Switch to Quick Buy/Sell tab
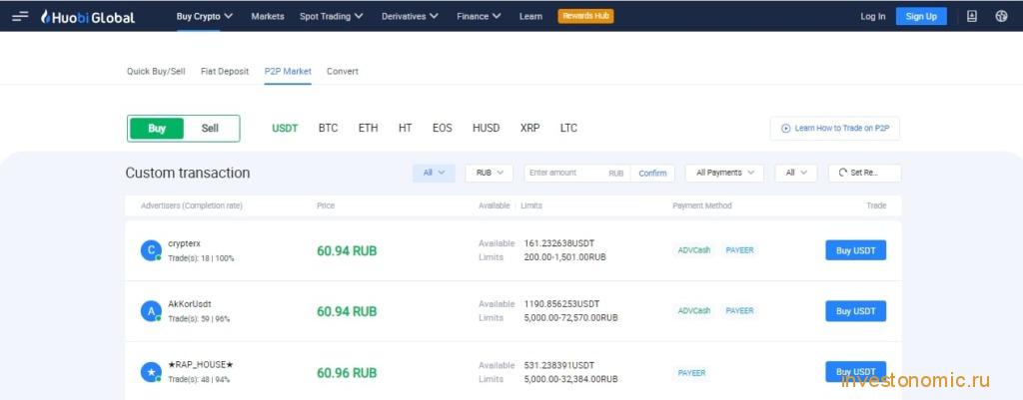 (156, 71)
